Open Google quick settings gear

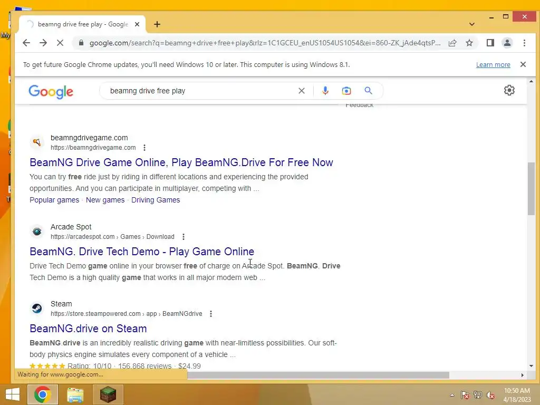(x=509, y=90)
